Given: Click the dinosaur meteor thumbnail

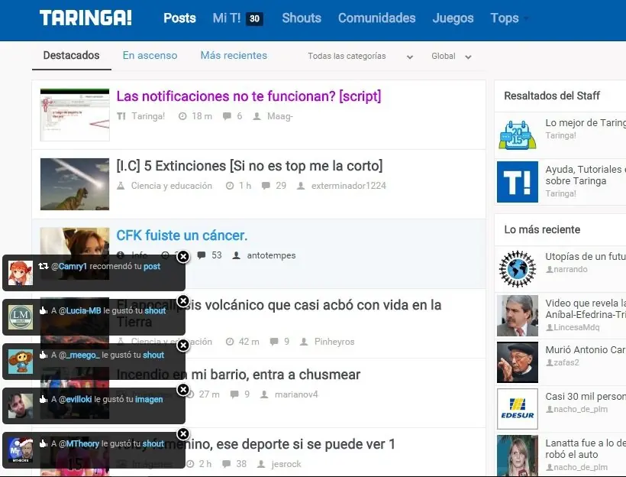Looking at the screenshot, I should pos(75,184).
